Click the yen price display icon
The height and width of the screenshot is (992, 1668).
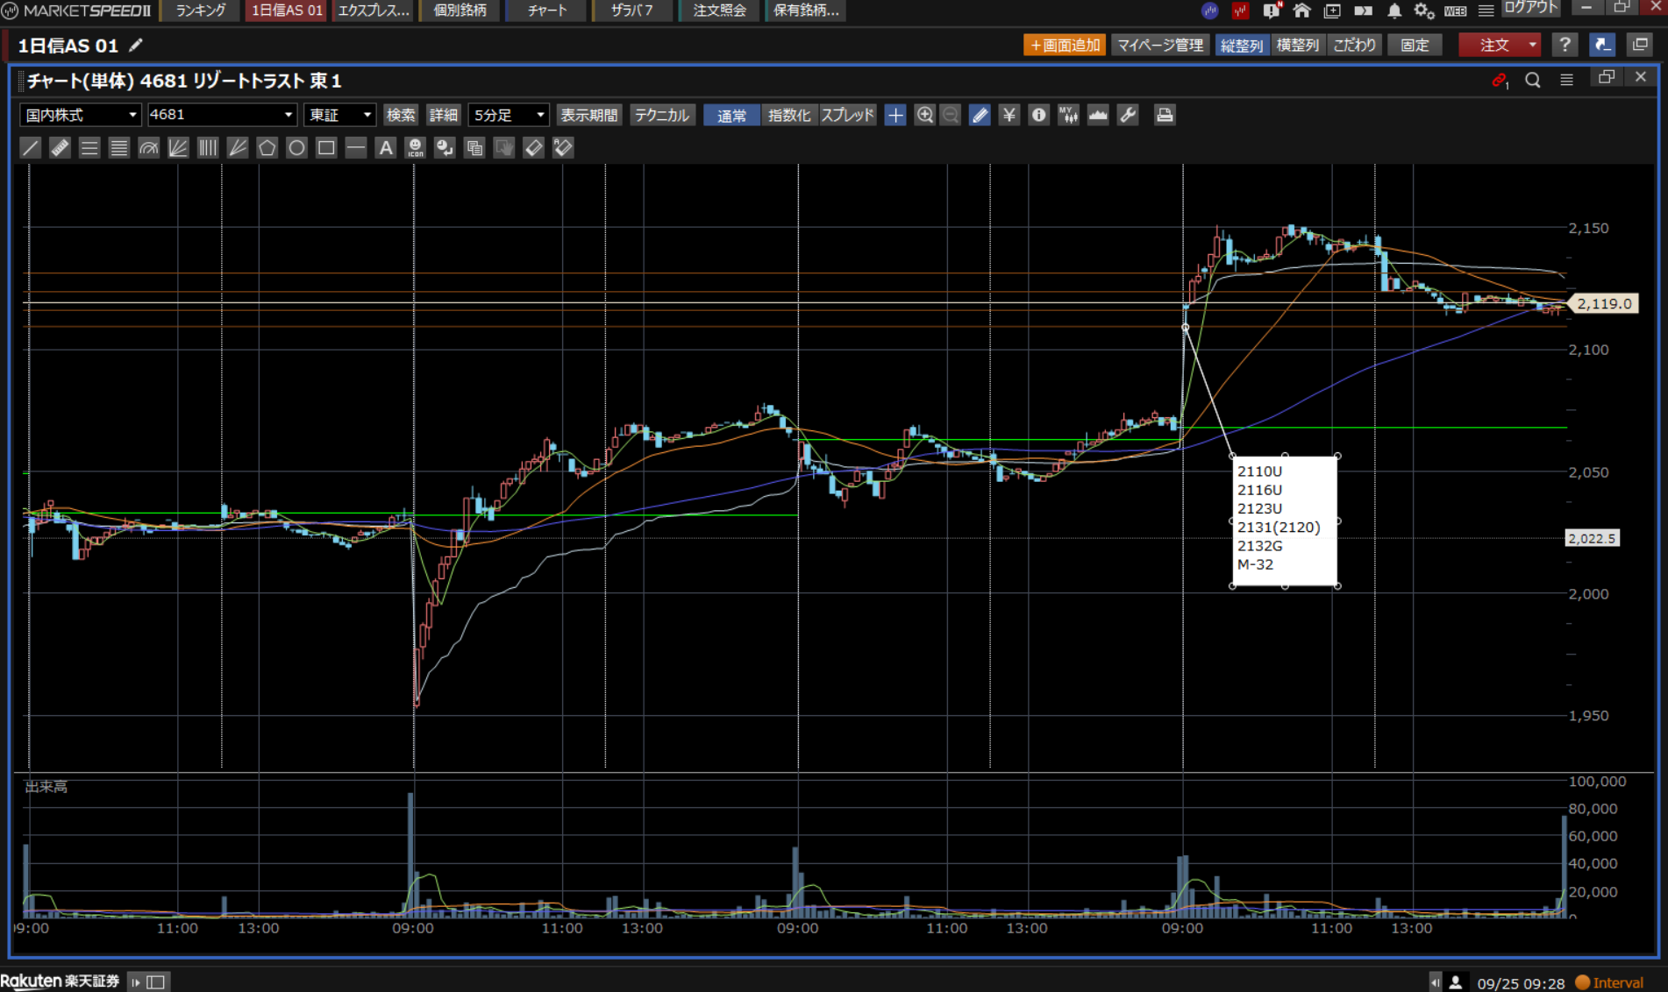(1009, 115)
